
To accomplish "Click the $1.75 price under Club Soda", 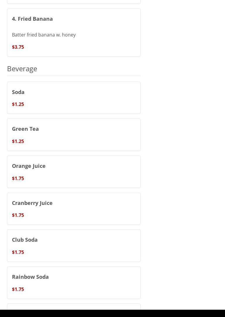I will (x=18, y=252).
